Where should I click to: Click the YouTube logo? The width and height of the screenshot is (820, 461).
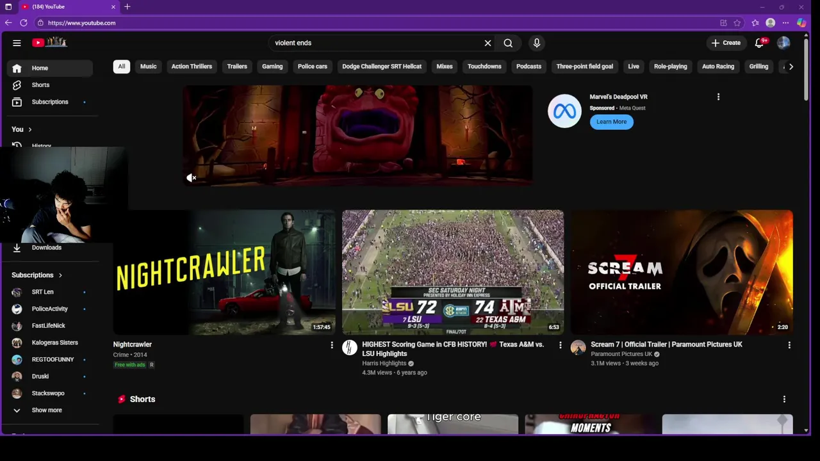[x=50, y=42]
